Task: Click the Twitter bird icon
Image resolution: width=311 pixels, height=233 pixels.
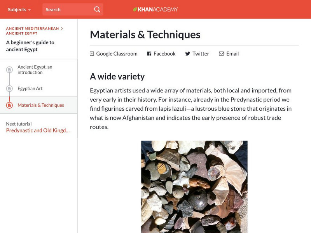Action: click(x=187, y=54)
